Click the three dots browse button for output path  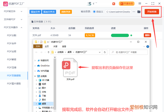[134, 12]
